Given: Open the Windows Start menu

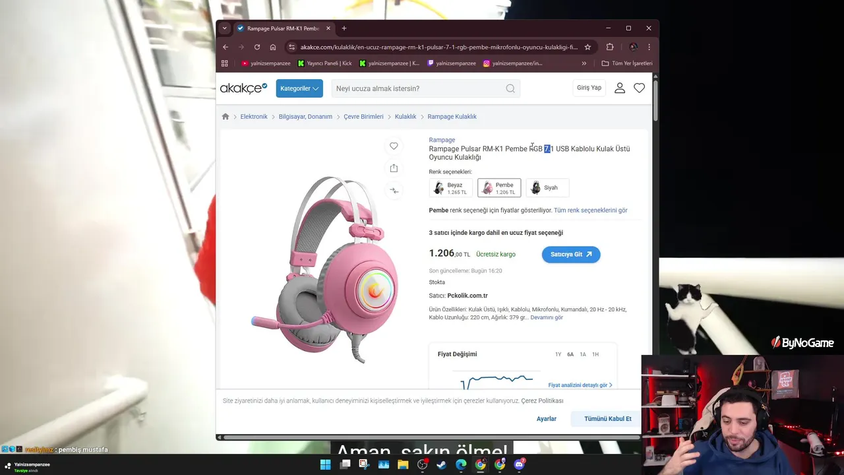Looking at the screenshot, I should [325, 464].
